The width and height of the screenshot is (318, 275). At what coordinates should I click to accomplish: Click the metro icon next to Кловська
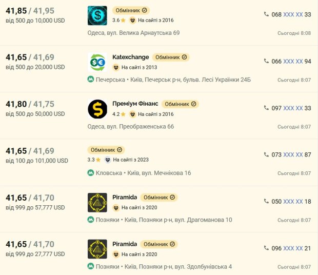91,173
